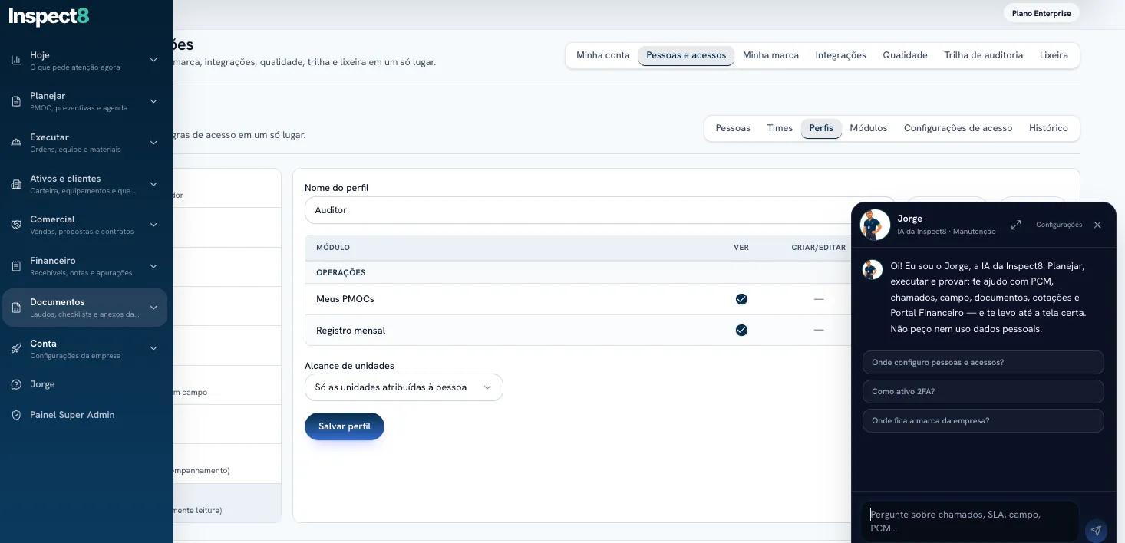Click the Nome do perfil input field
The image size is (1125, 543).
point(599,210)
